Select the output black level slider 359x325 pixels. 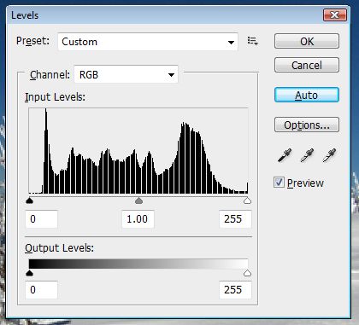[x=29, y=273]
